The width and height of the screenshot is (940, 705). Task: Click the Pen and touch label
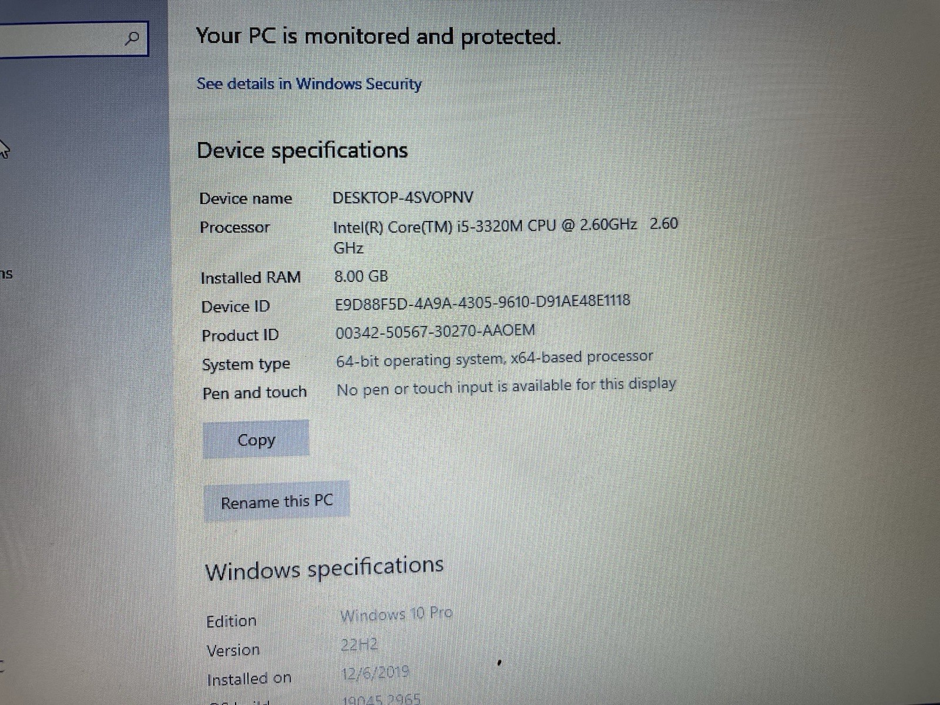(x=254, y=392)
